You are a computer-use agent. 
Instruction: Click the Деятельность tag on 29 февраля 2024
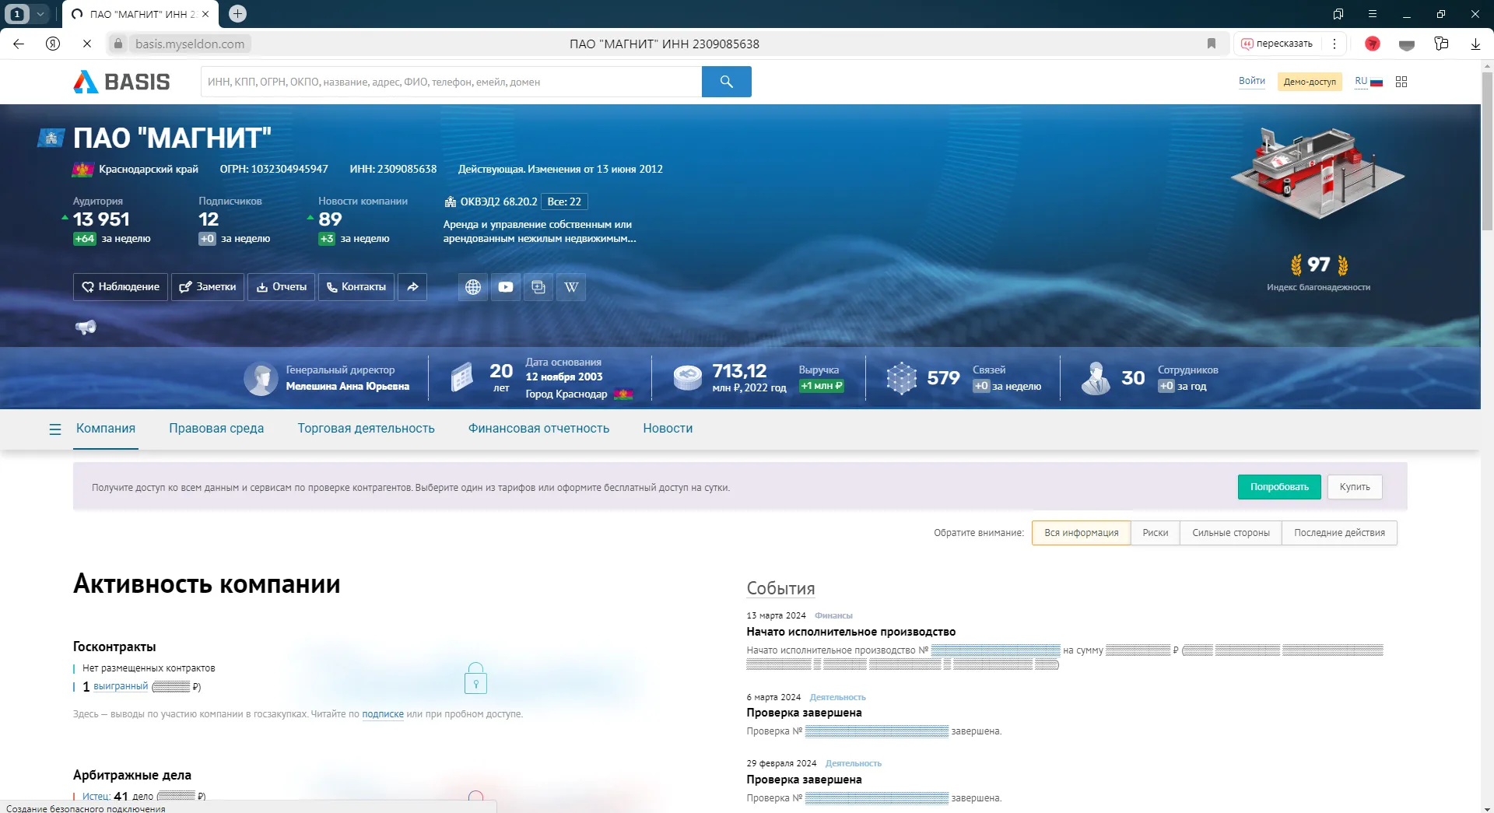coord(854,763)
